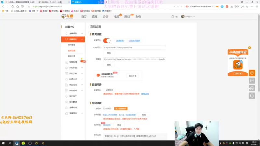Expand 我的收益 chevron
The height and width of the screenshot is (146, 260).
pyautogui.click(x=82, y=68)
